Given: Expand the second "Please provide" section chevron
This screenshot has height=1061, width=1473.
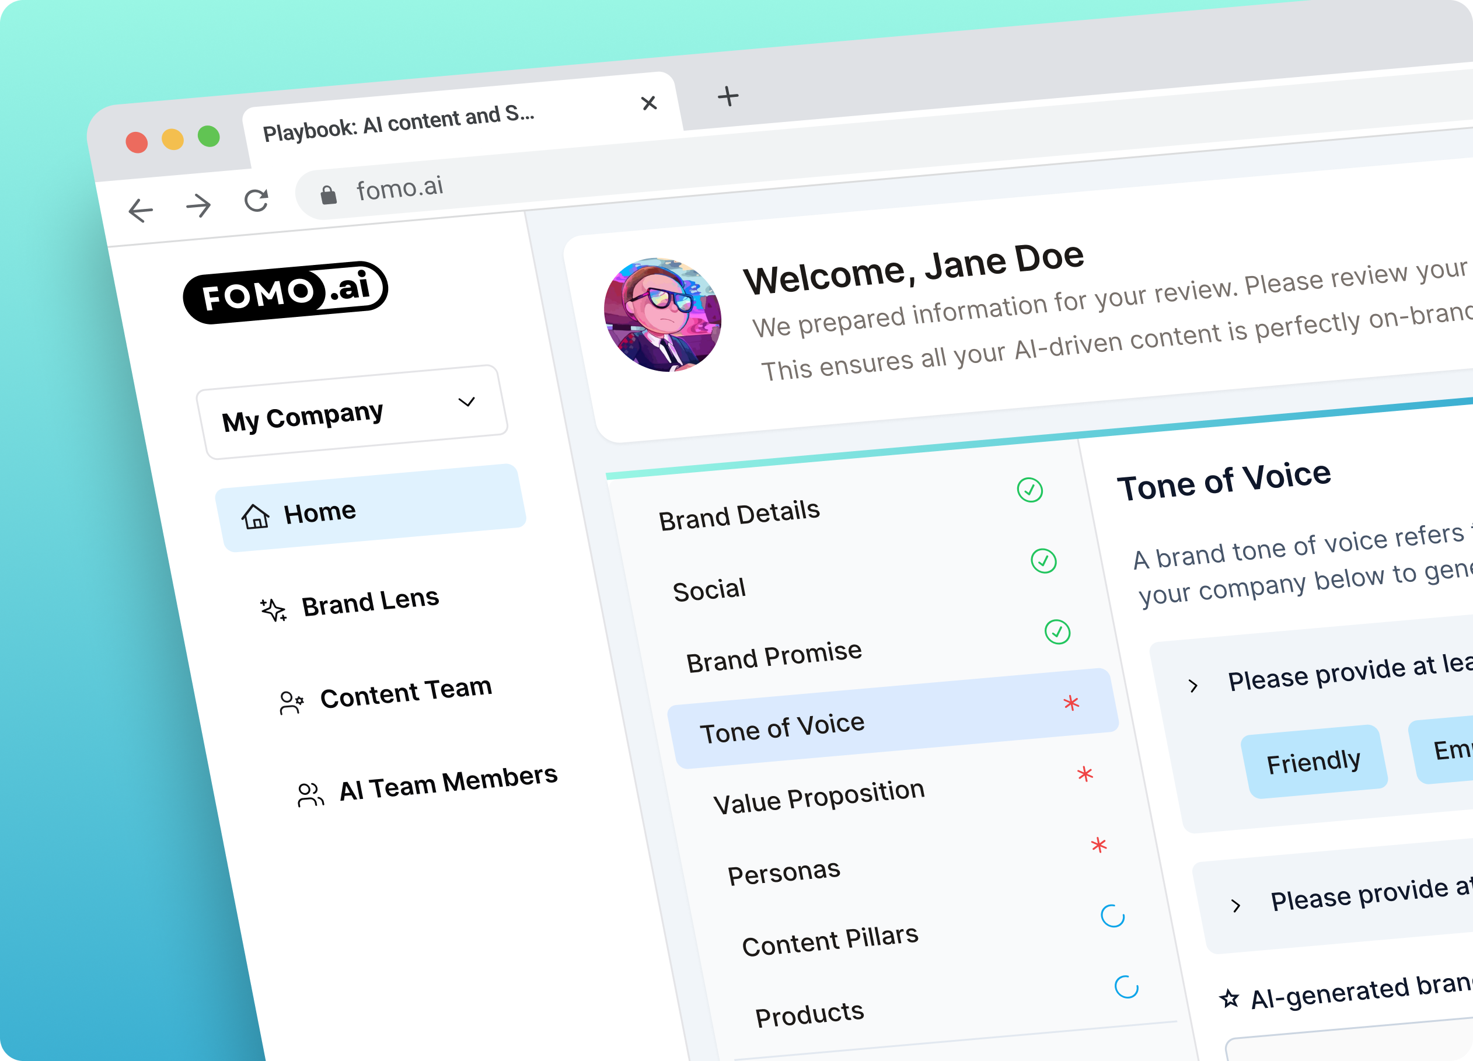Looking at the screenshot, I should pyautogui.click(x=1236, y=906).
